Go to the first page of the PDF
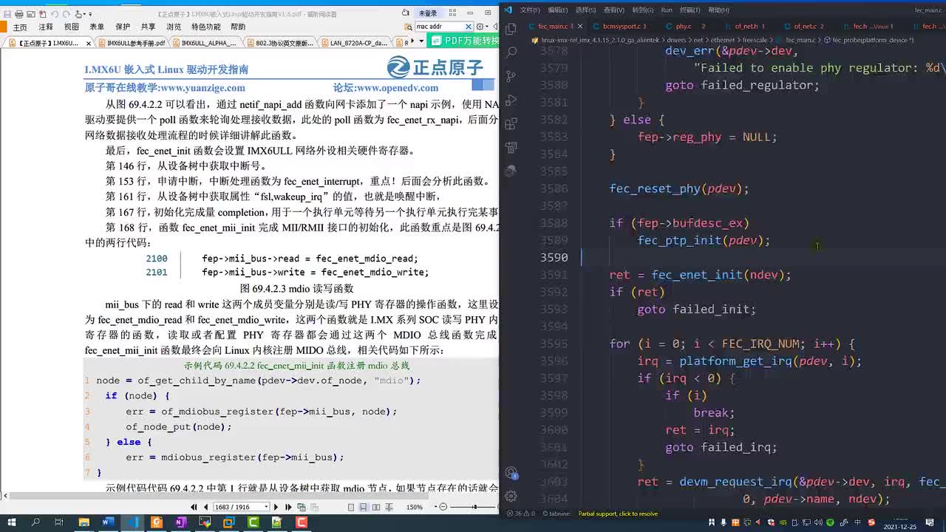Viewport: 946px width, 532px height. 194,507
